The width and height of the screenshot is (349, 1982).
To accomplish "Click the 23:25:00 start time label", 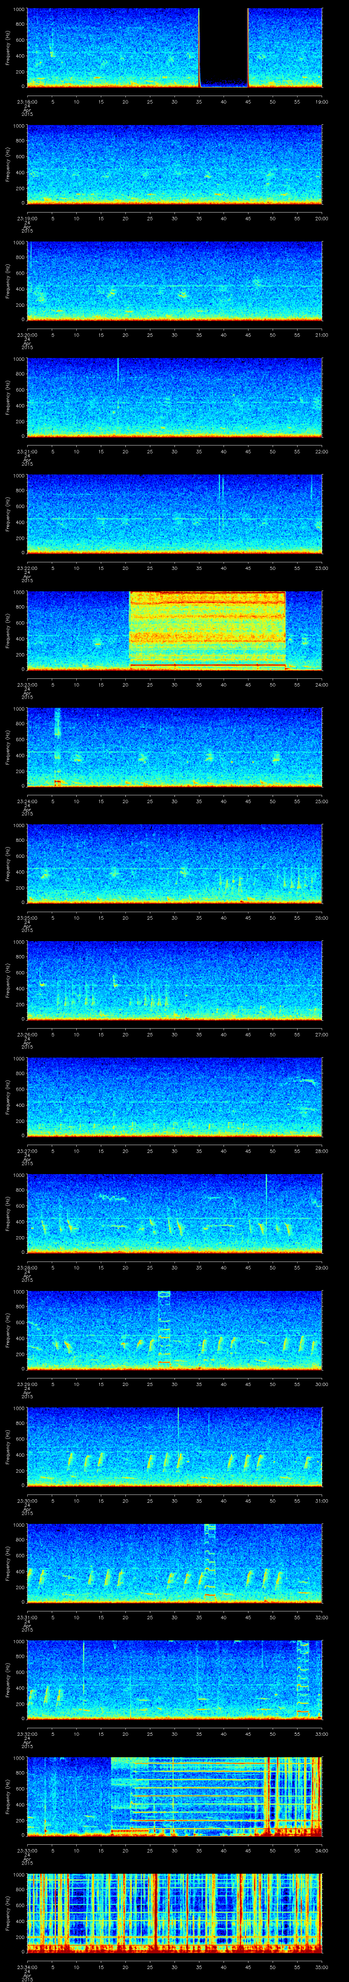I will [x=27, y=917].
